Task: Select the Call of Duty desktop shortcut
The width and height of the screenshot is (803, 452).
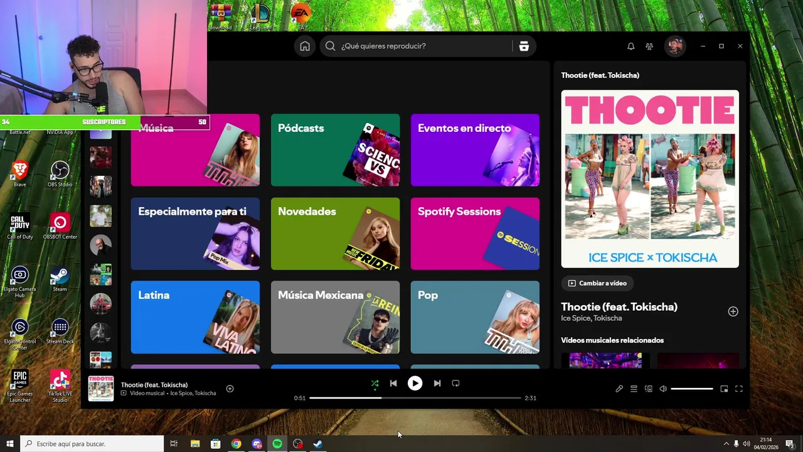Action: click(x=20, y=227)
